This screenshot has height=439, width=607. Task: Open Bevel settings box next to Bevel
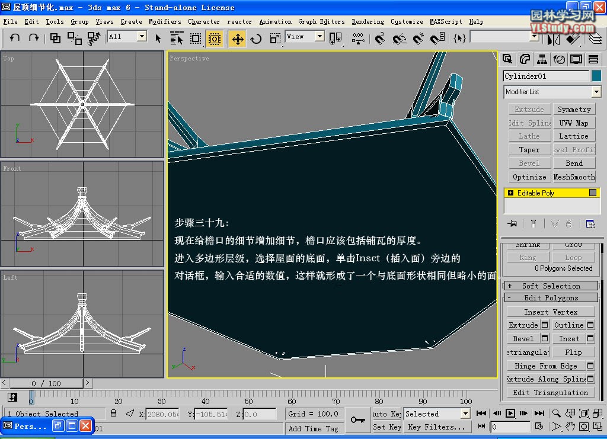(x=545, y=338)
